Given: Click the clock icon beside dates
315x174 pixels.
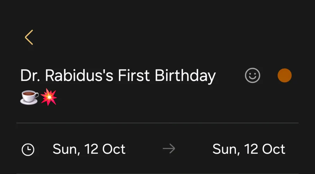Looking at the screenshot, I should (28, 150).
